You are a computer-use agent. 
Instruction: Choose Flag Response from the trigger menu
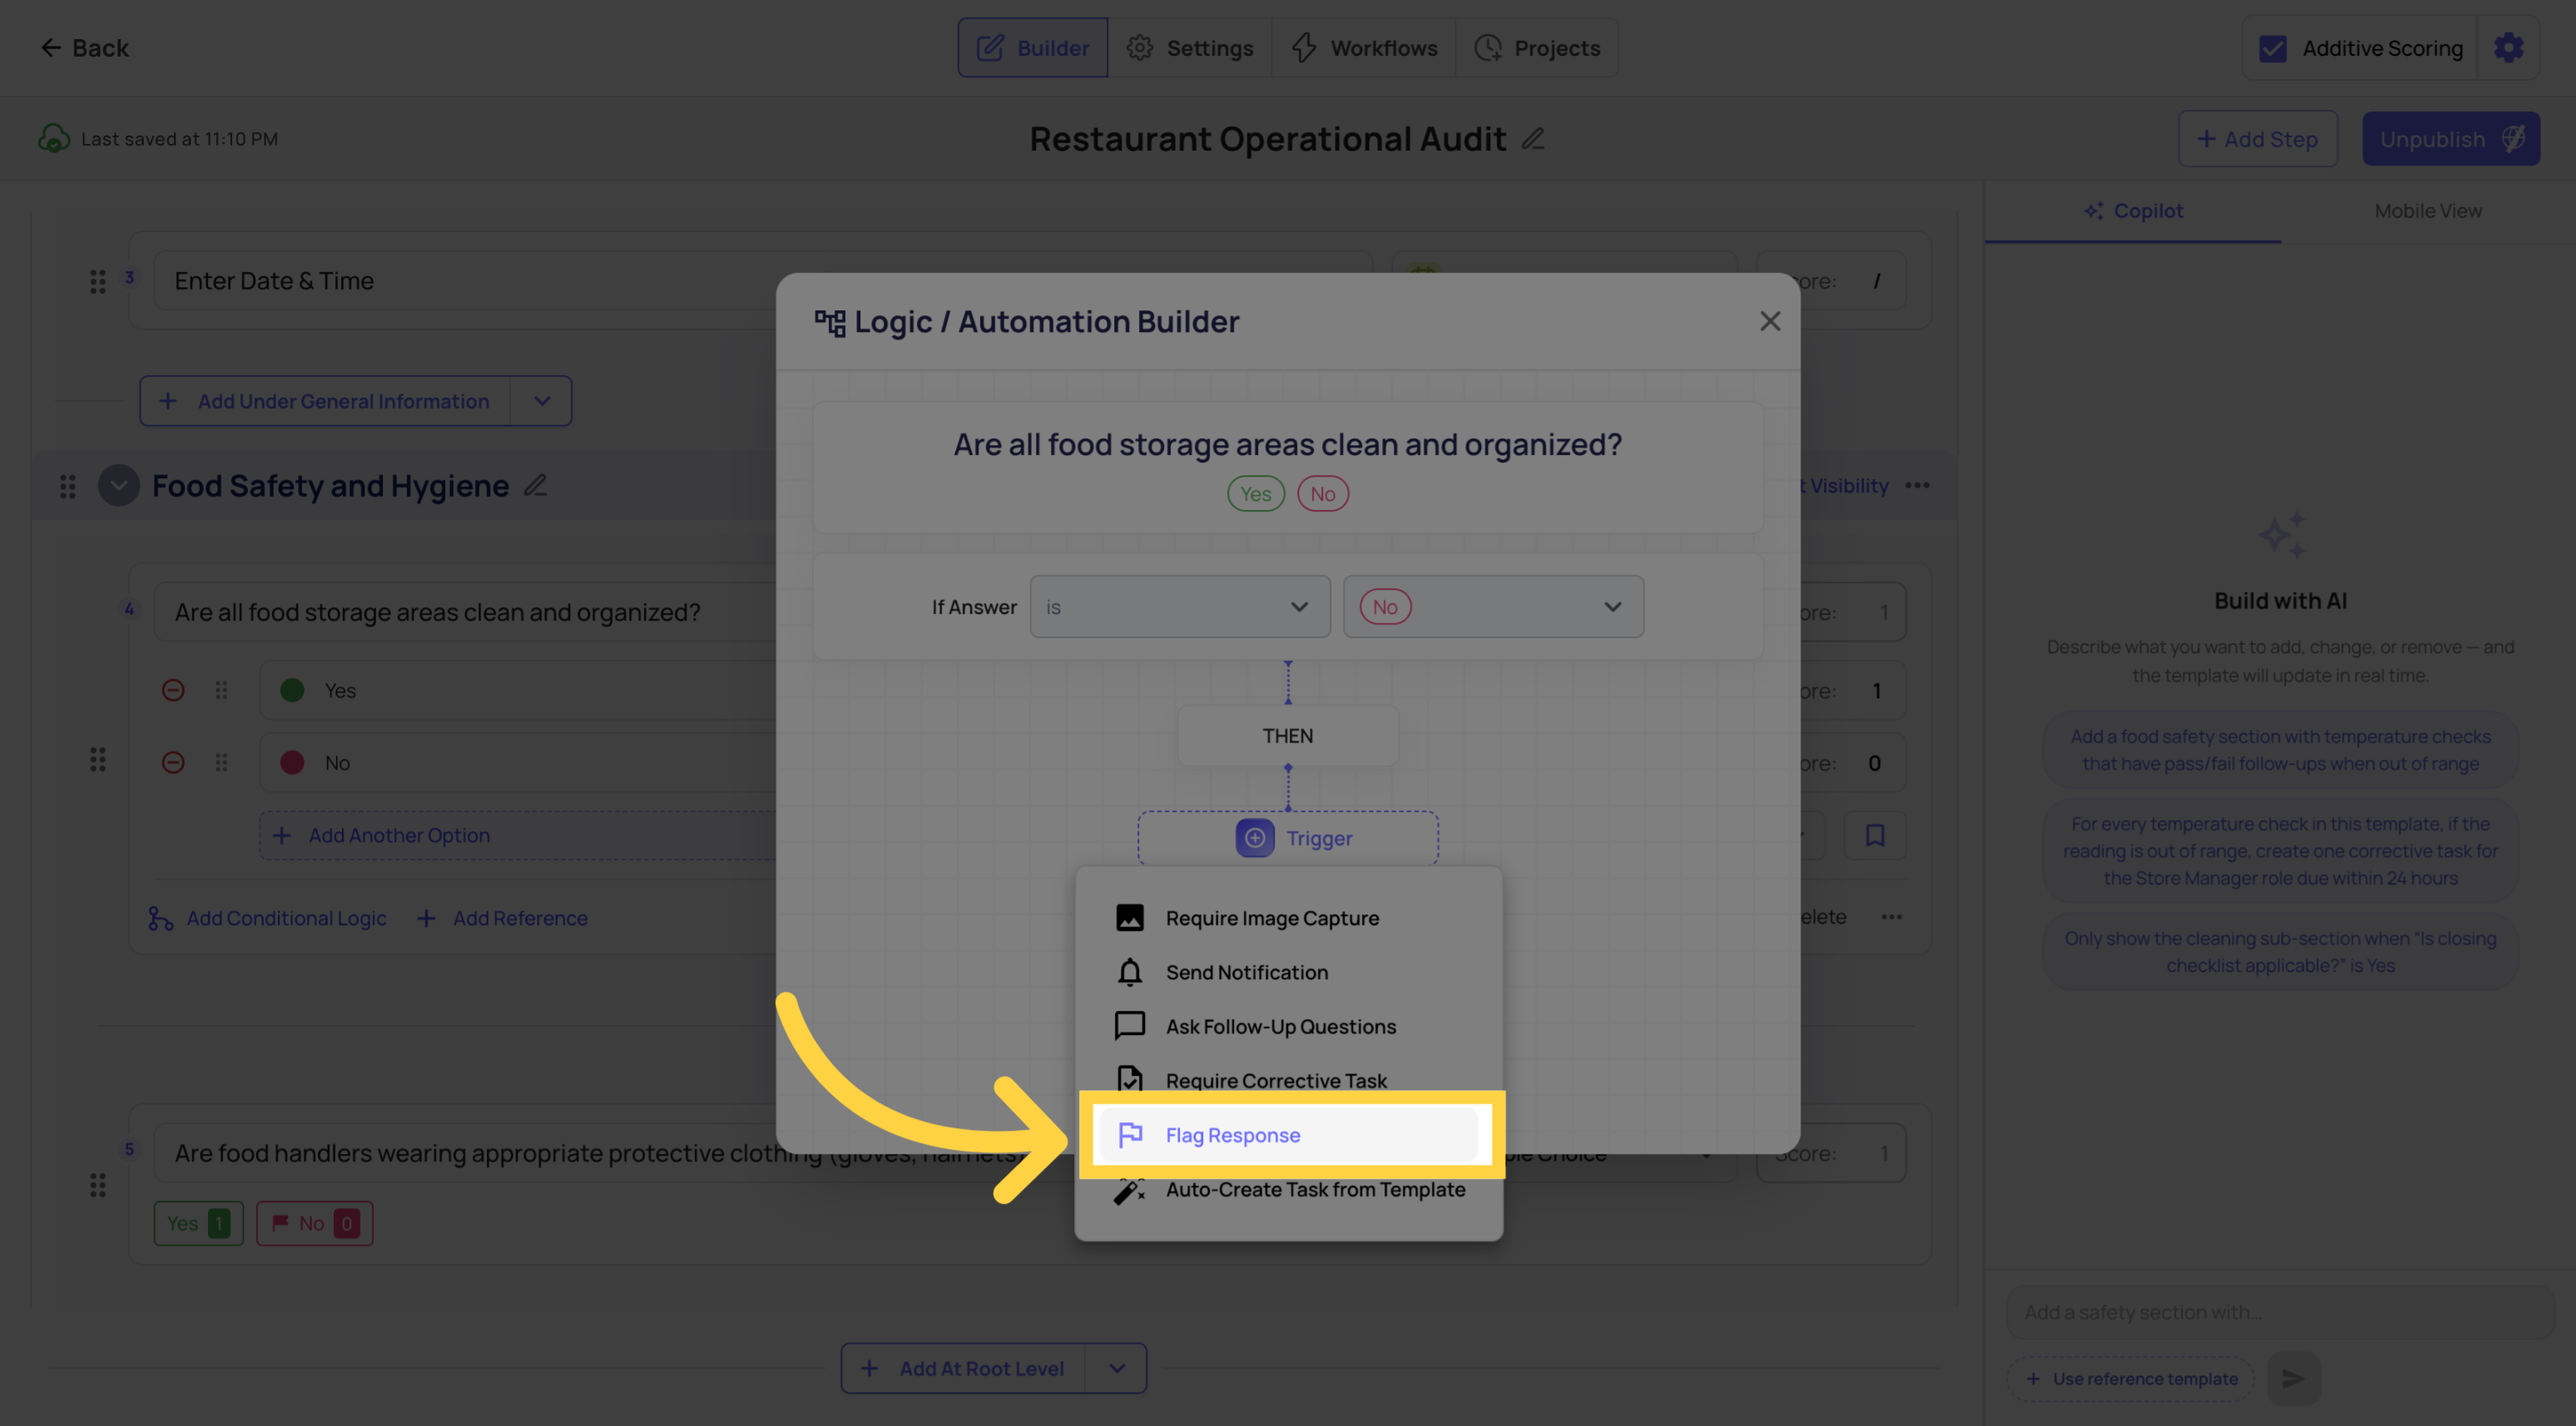(x=1288, y=1135)
